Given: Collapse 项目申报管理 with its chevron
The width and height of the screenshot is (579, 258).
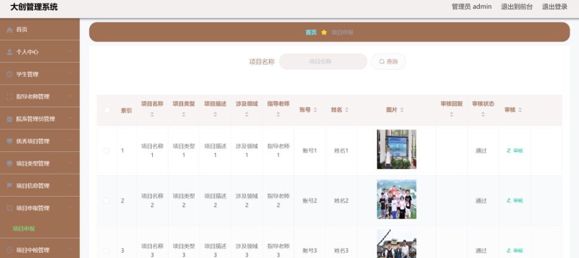Looking at the screenshot, I should [70, 208].
